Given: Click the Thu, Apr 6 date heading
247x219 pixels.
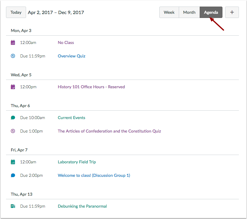Looking at the screenshot, I should point(20,106).
